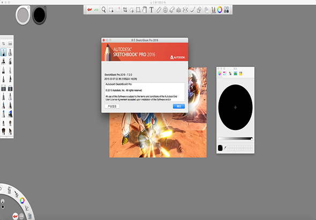Open brush settings at palette top left
Screen dimensions: 316x220
click(3, 43)
